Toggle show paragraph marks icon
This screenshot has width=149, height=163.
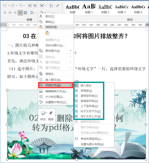pyautogui.click(x=58, y=5)
